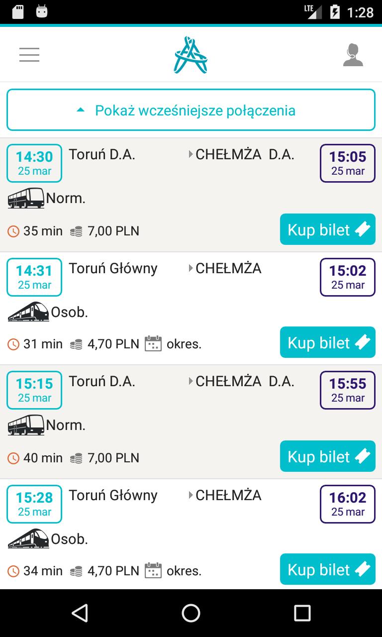382x637 pixels.
Task: Select the 14:30 departure time box
Action: click(x=34, y=163)
